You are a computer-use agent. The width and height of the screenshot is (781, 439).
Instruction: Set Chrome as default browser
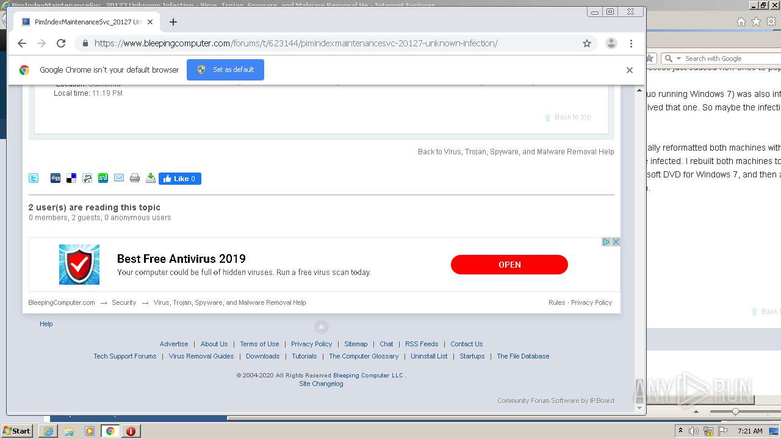(225, 70)
